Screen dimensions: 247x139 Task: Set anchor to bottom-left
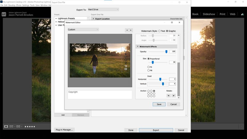pos(149,96)
